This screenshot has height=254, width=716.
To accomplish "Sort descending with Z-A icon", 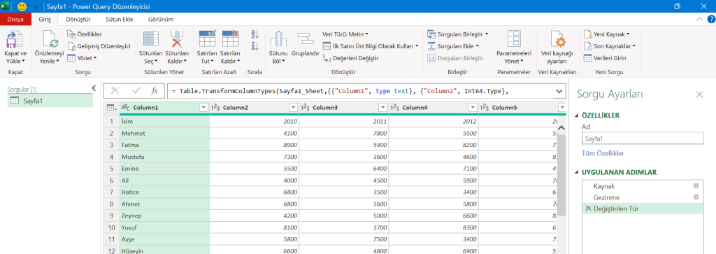I will 255,46.
